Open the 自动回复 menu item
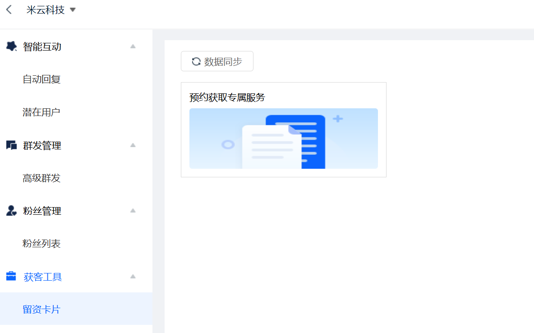This screenshot has width=534, height=333. point(41,79)
